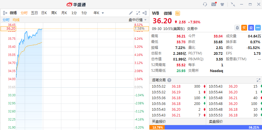Click the 微博 title in chart toolbar
262x130 pixels.
[x=13, y=13]
